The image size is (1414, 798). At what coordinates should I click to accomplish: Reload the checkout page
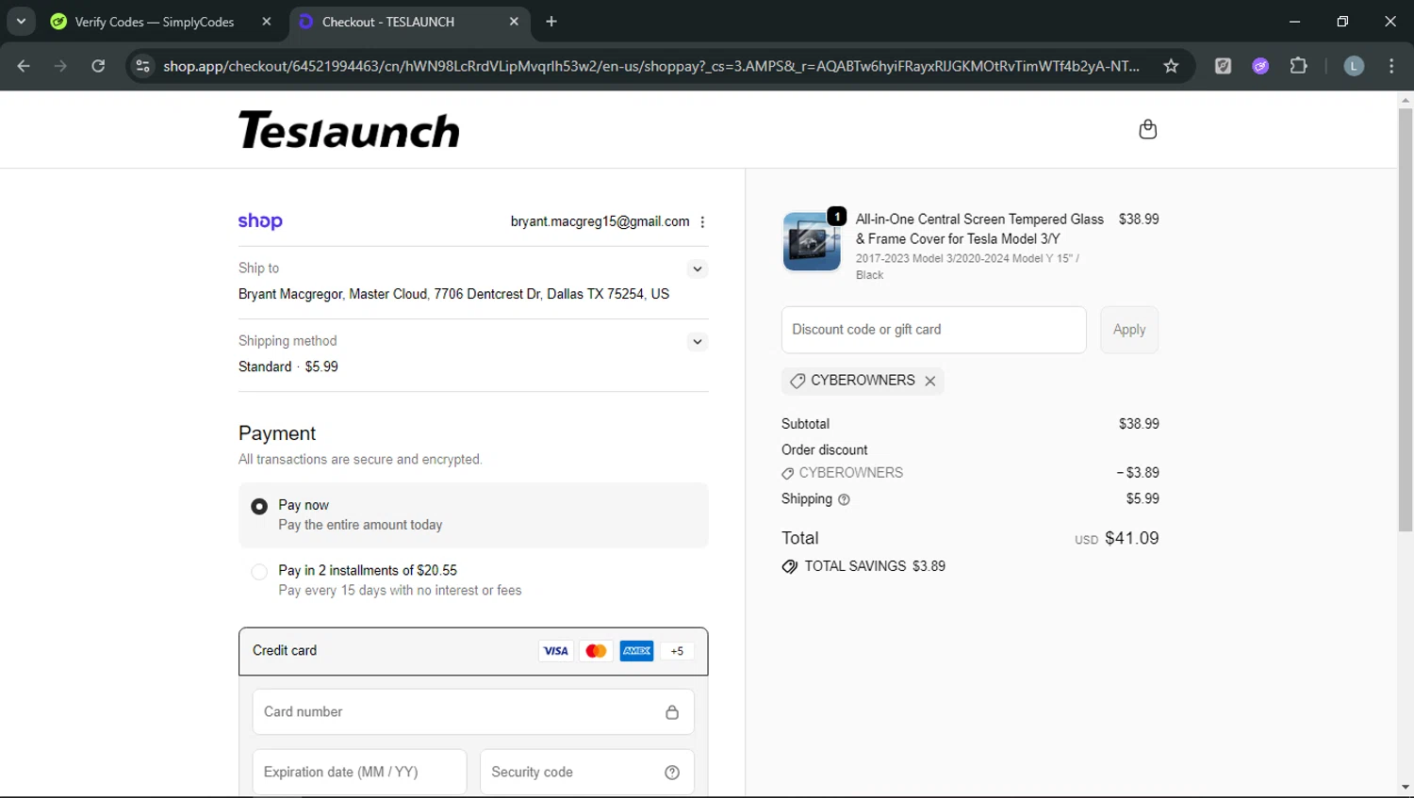98,66
